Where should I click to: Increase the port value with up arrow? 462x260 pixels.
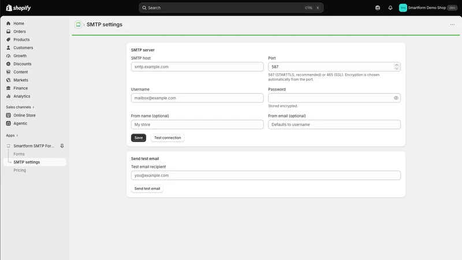point(397,65)
